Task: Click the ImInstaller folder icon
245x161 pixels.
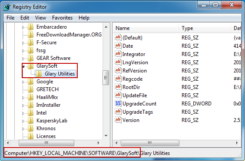Action: [x=30, y=105]
